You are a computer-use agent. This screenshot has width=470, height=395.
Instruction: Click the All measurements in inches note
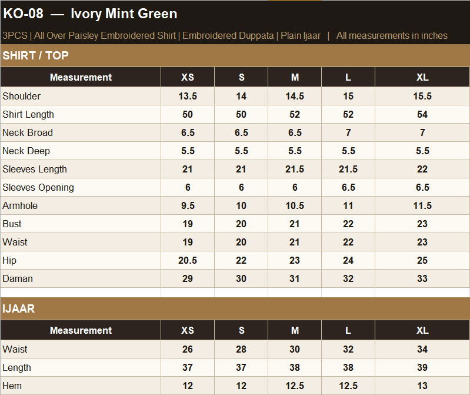392,36
